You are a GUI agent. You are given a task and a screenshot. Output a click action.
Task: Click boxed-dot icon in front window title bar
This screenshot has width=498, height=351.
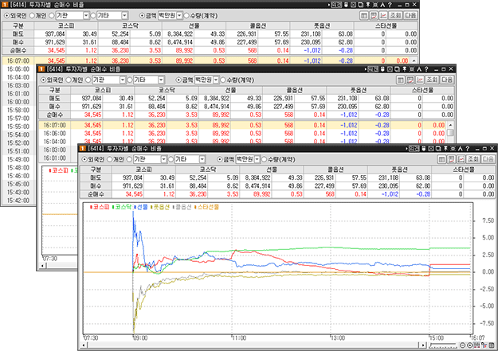pyautogui.click(x=431, y=149)
